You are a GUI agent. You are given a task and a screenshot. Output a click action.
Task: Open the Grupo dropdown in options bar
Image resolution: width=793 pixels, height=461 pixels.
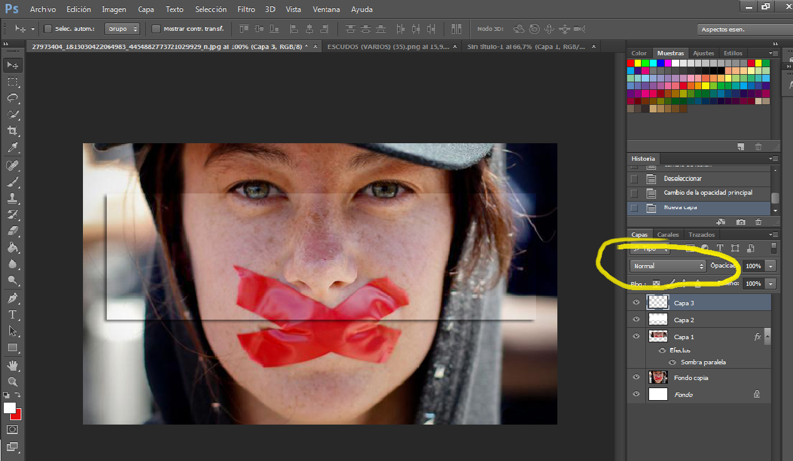(x=123, y=29)
